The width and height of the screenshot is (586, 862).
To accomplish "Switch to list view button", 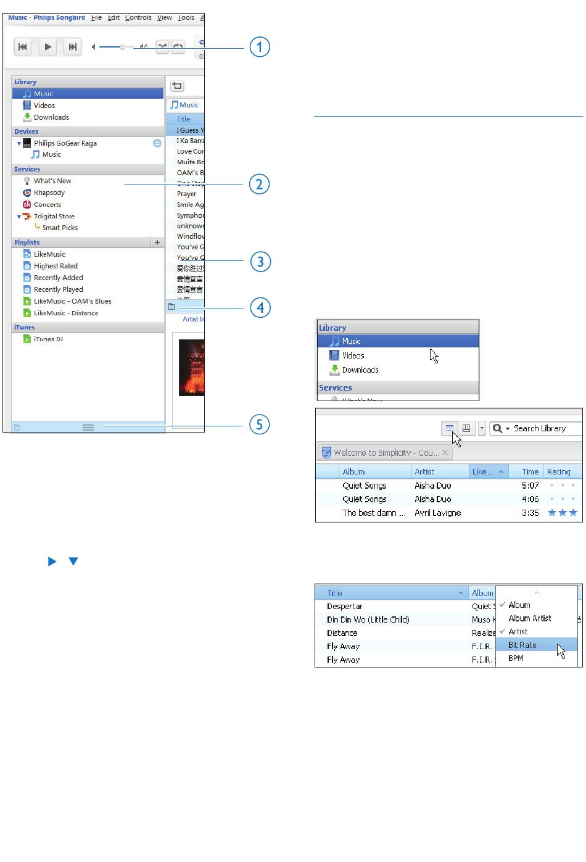I will [450, 428].
